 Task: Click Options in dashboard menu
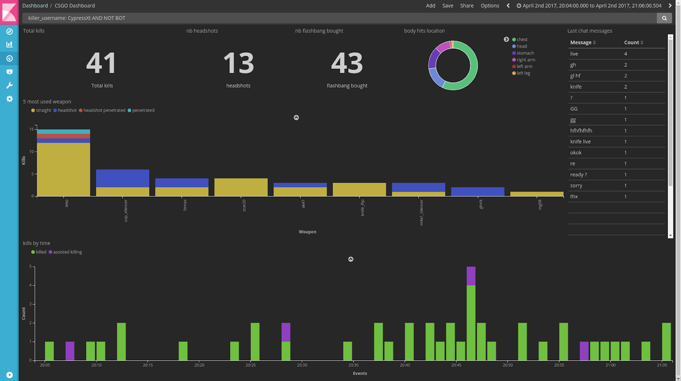coord(490,6)
